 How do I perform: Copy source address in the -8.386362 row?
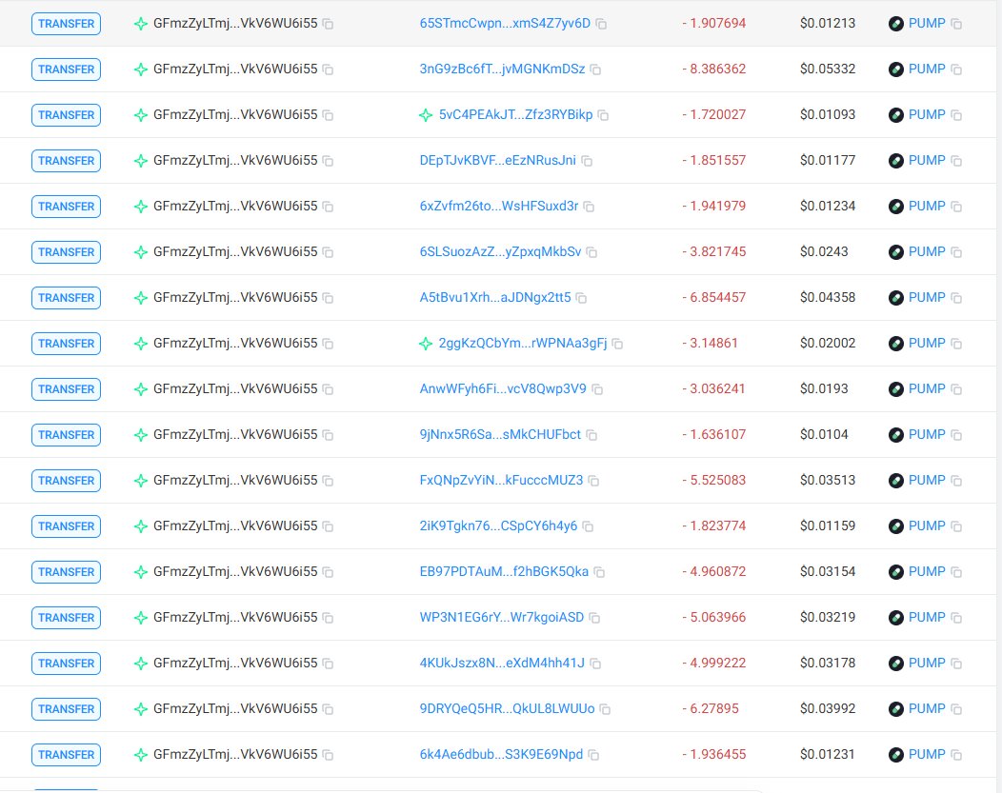click(328, 69)
